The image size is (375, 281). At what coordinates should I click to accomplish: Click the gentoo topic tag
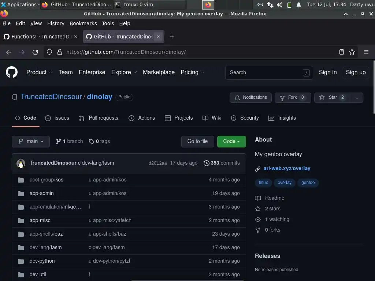pyautogui.click(x=308, y=183)
